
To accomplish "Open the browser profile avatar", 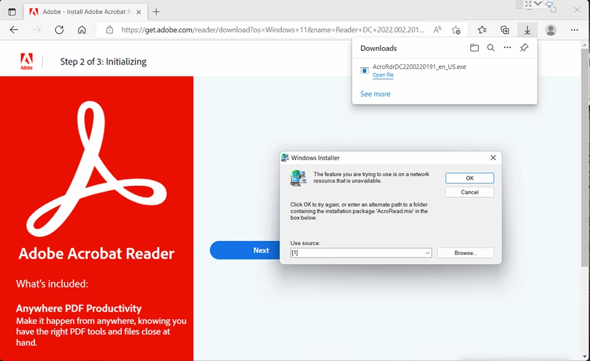I will click(550, 30).
